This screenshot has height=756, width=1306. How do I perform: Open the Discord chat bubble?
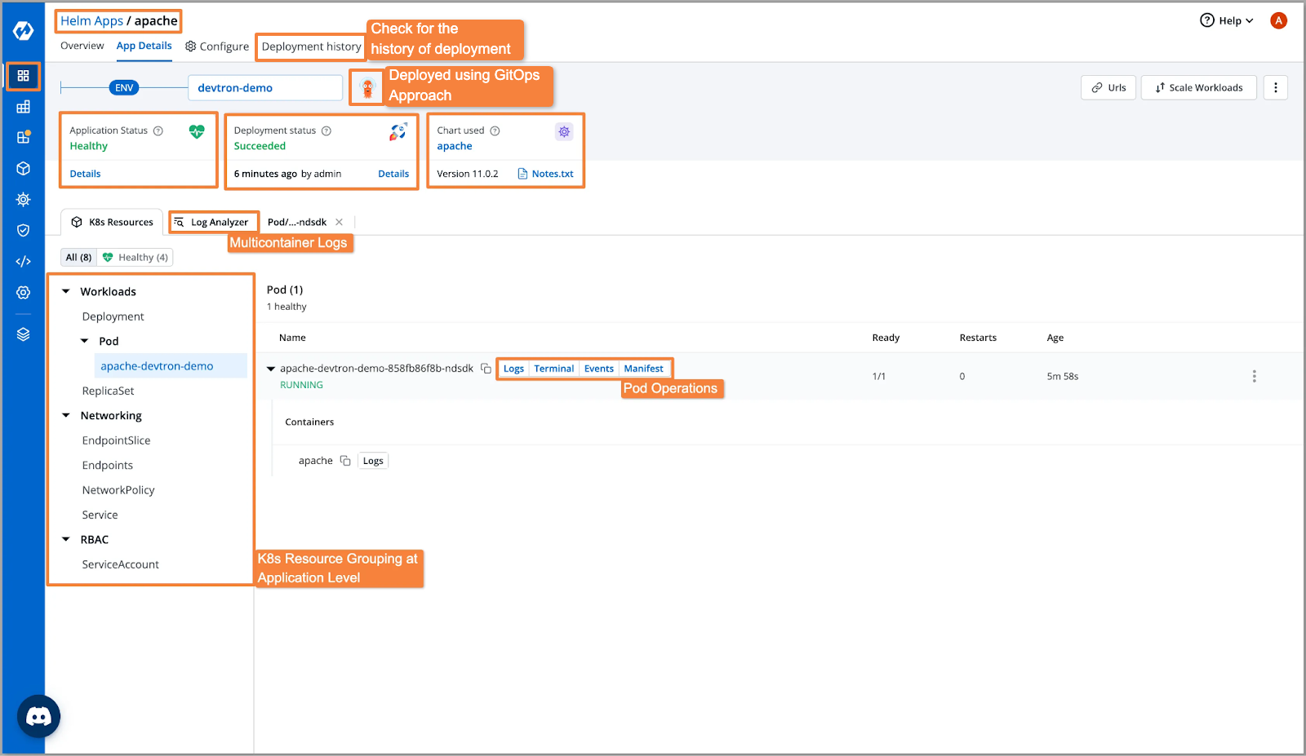[38, 716]
